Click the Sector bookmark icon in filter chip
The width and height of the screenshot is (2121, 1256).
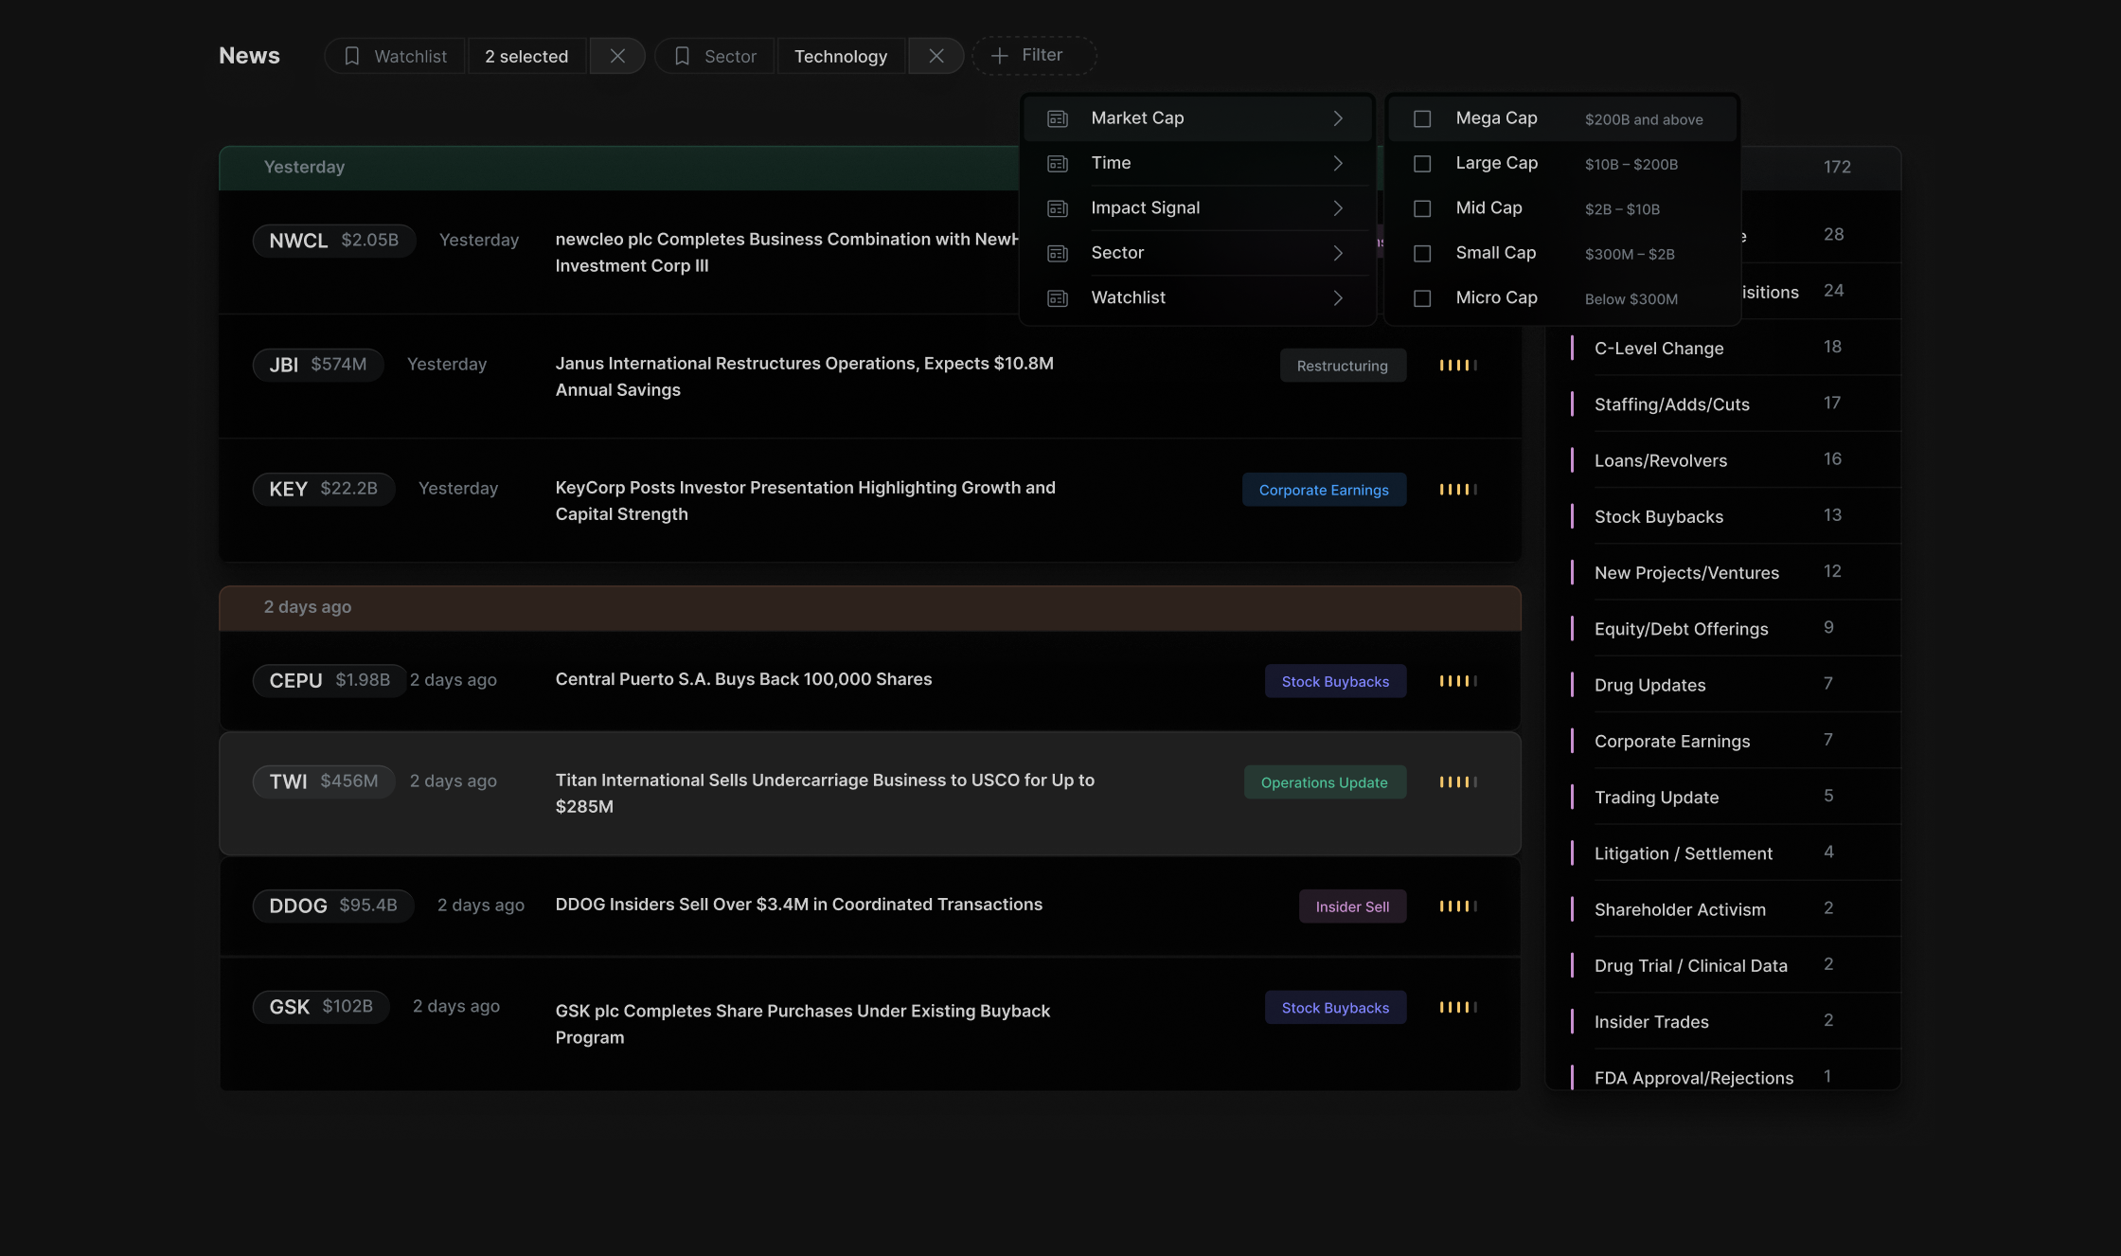pyautogui.click(x=682, y=56)
